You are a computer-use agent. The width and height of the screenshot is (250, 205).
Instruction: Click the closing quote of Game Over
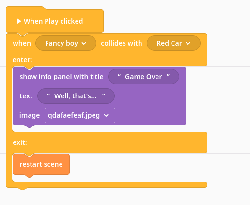point(168,76)
